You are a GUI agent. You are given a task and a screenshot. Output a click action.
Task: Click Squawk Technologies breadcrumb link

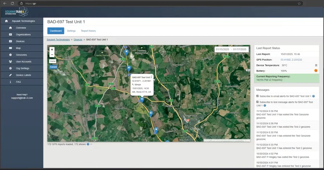[58, 40]
